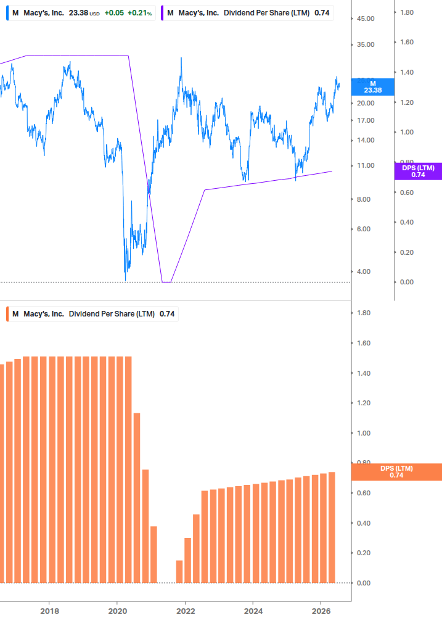442x620 pixels.
Task: Click the 0.20 value on the bottom chart axis
Action: pos(363,553)
